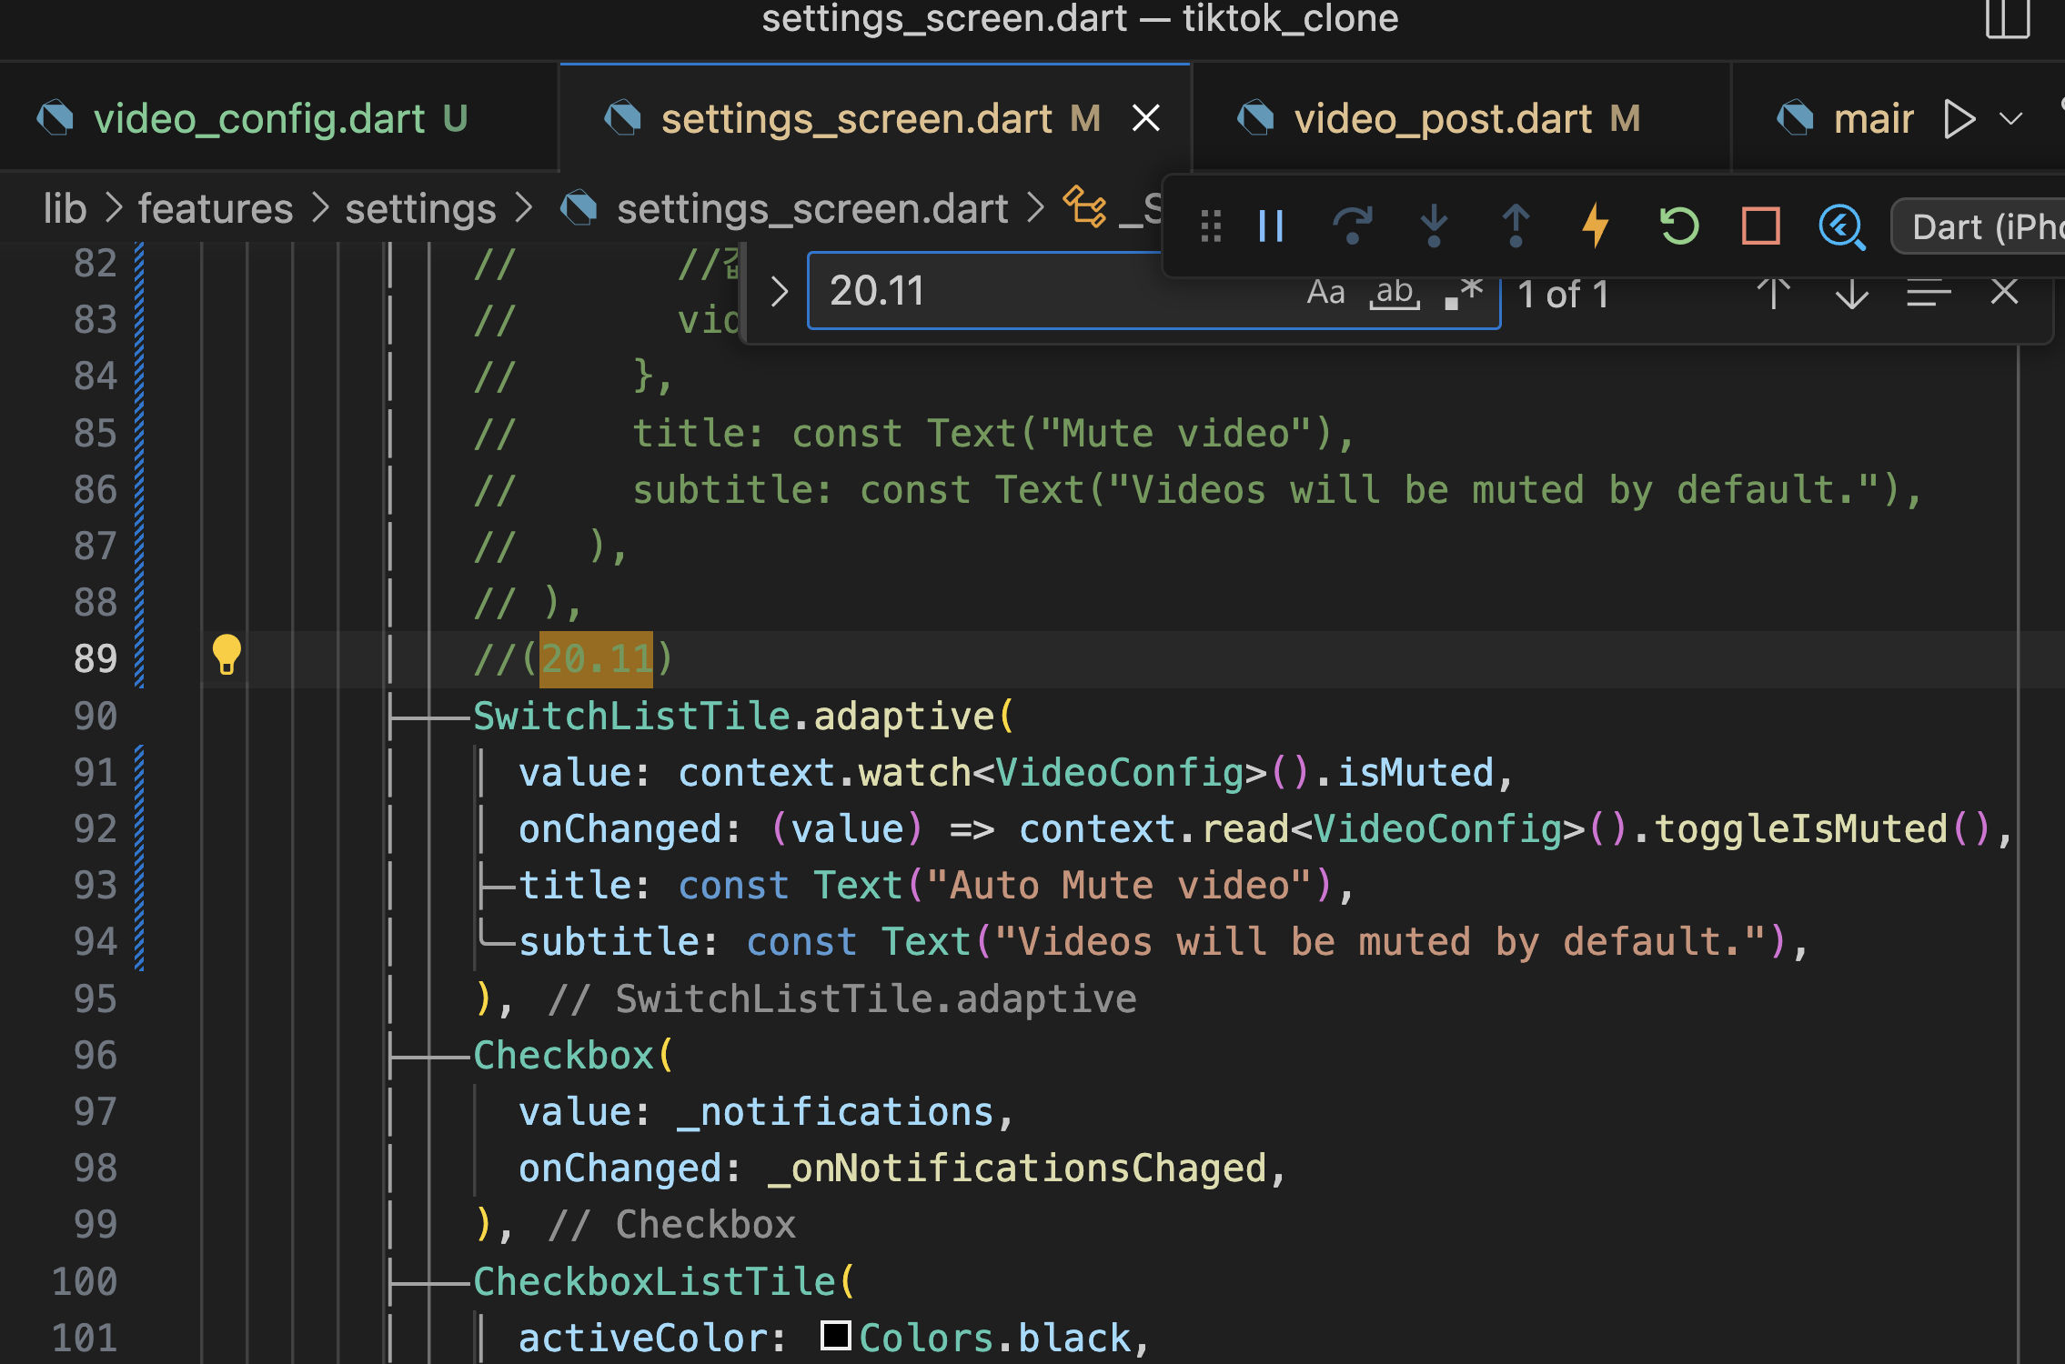The height and width of the screenshot is (1364, 2065).
Task: Enable regular expression search
Action: click(x=1463, y=293)
